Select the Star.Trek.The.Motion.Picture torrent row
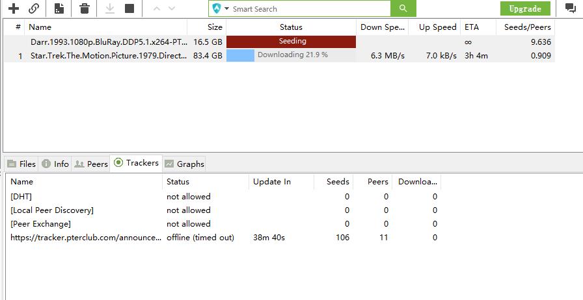This screenshot has height=300, width=583. [x=279, y=56]
